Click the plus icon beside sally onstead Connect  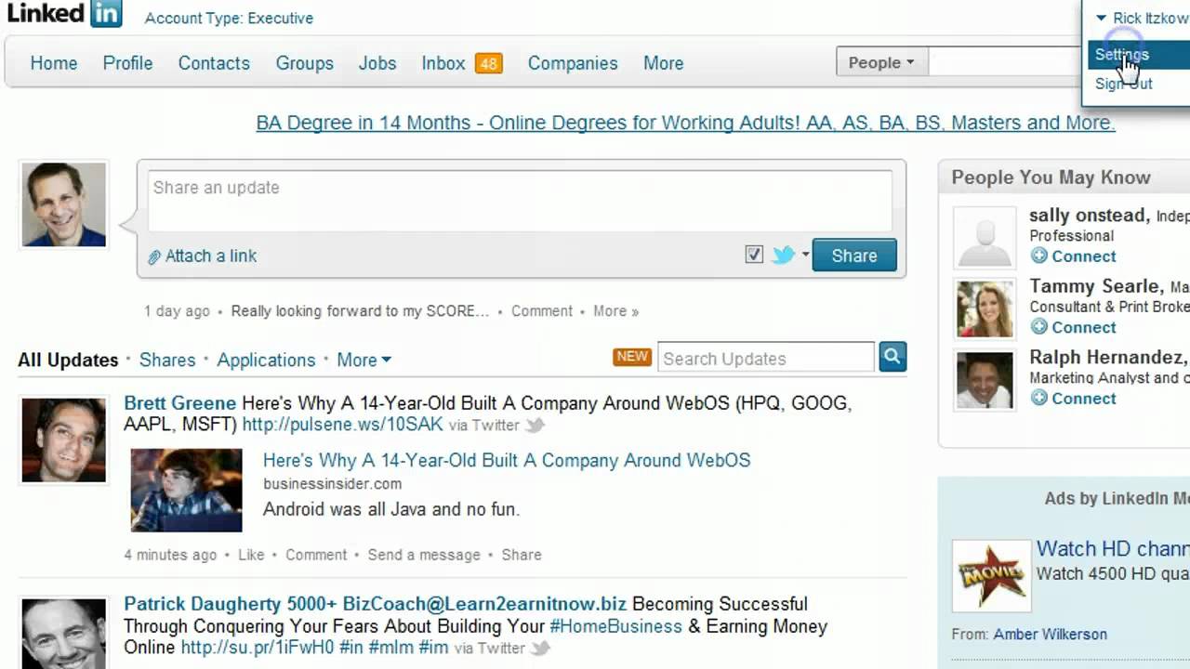tap(1038, 256)
